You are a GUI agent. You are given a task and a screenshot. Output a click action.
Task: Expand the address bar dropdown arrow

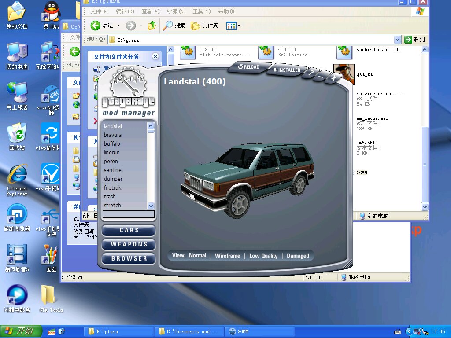pos(397,40)
